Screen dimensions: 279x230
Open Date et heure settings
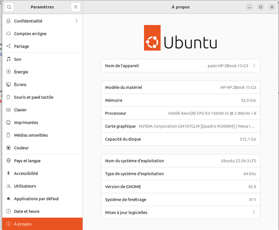27,211
